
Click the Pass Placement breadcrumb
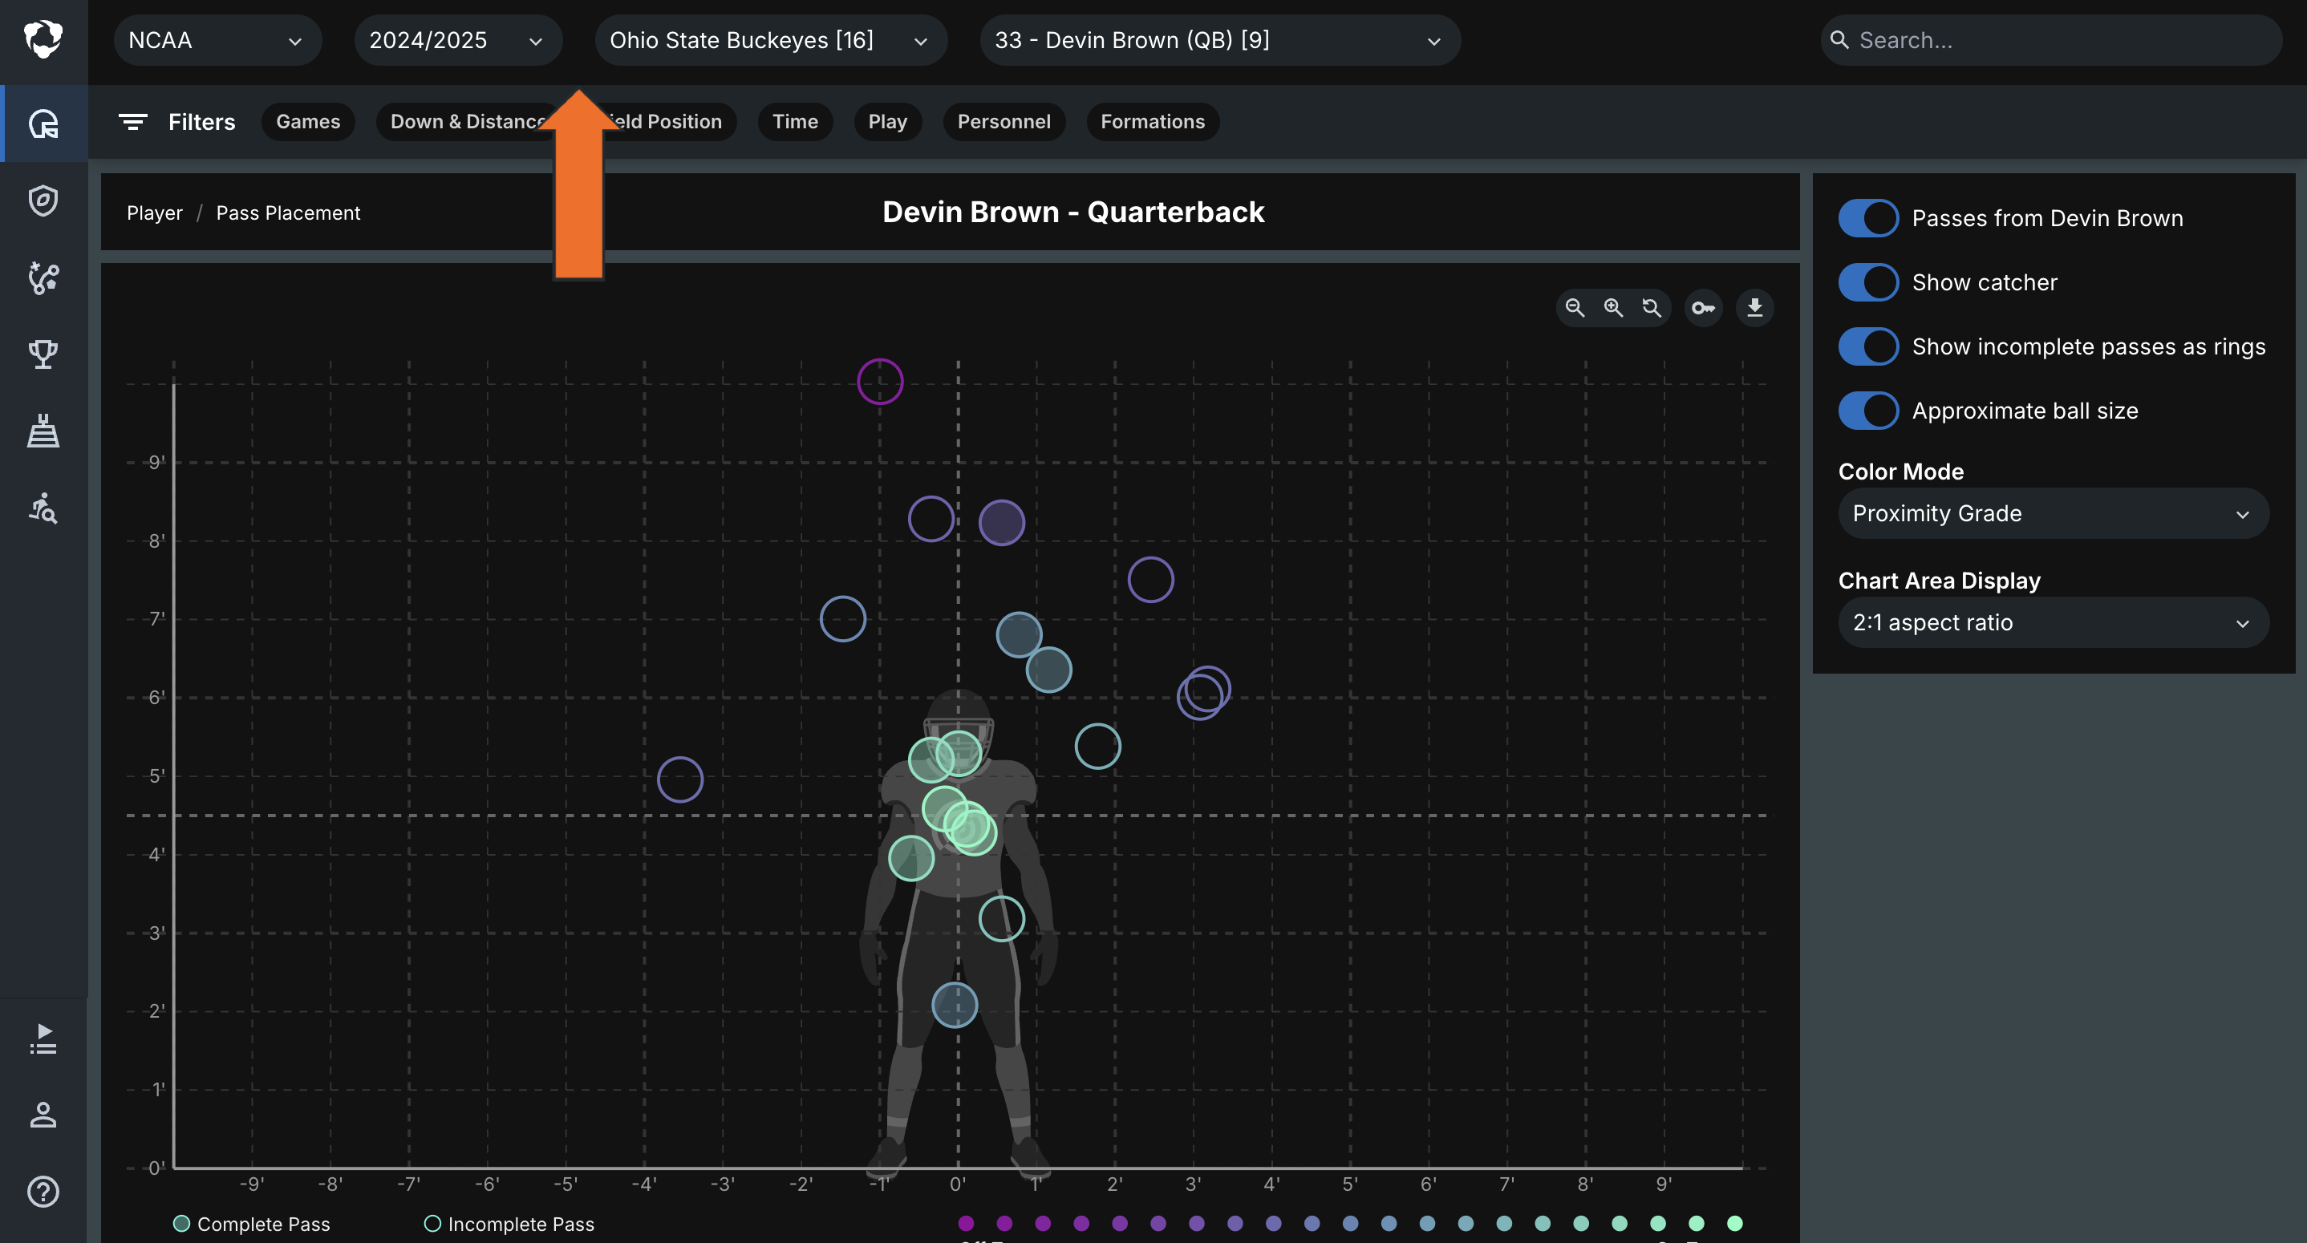289,213
